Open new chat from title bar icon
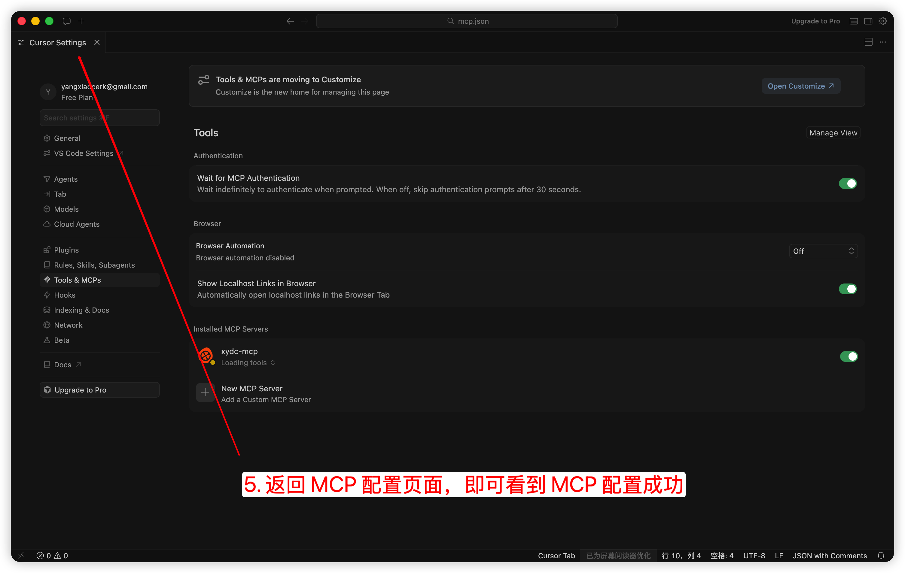The height and width of the screenshot is (573, 905). (x=66, y=21)
